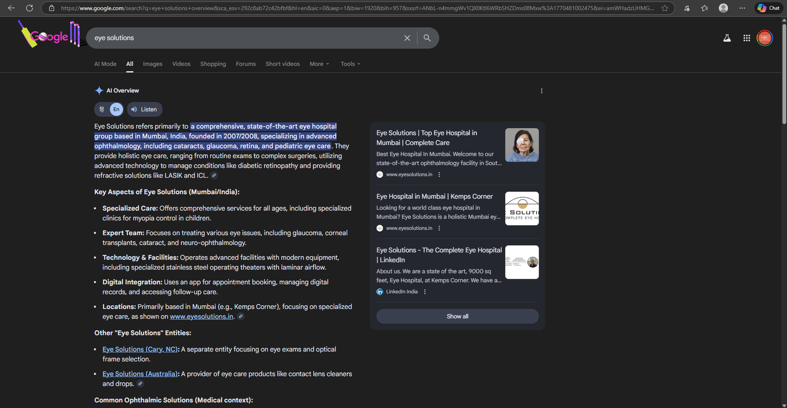Click the favicon of the Top Eye Hospital result
This screenshot has height=408, width=787.
[380, 175]
